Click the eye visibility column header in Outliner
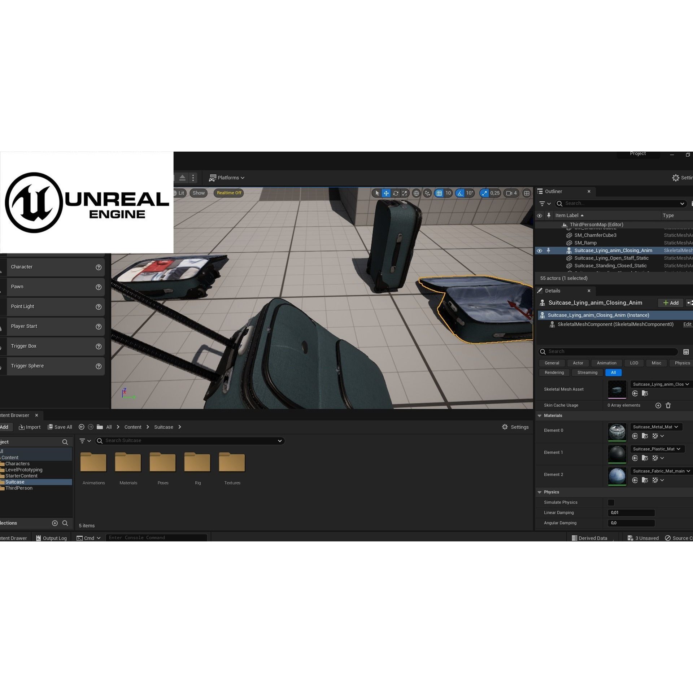 [x=540, y=215]
